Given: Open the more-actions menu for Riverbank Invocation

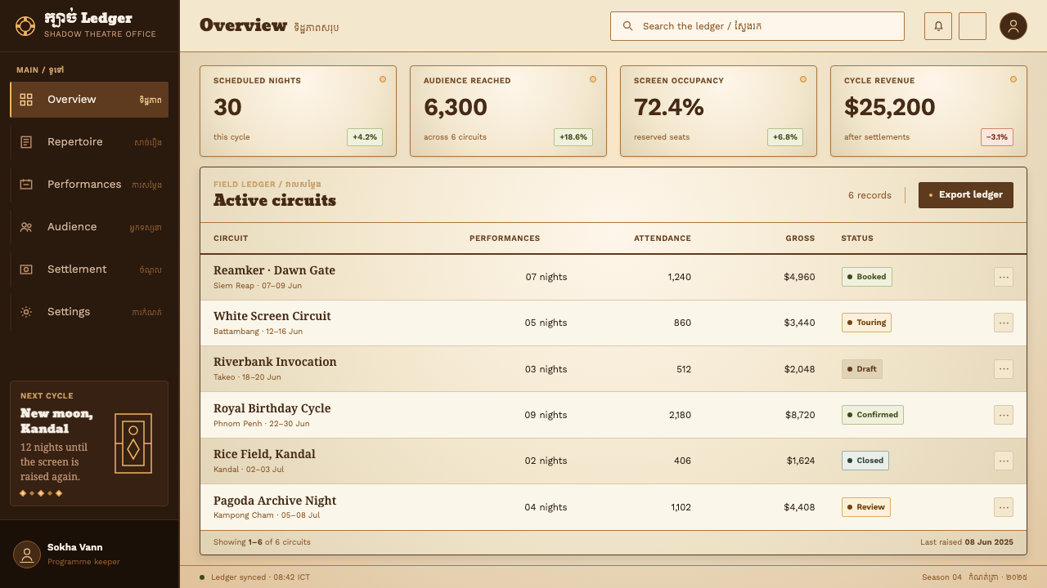Looking at the screenshot, I should point(1004,369).
